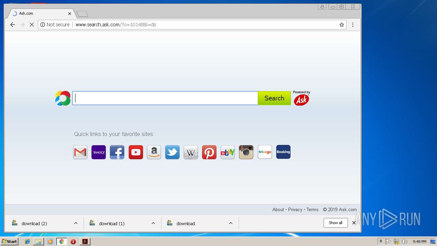Click the network tray icon
The image size is (437, 246).
pyautogui.click(x=396, y=242)
